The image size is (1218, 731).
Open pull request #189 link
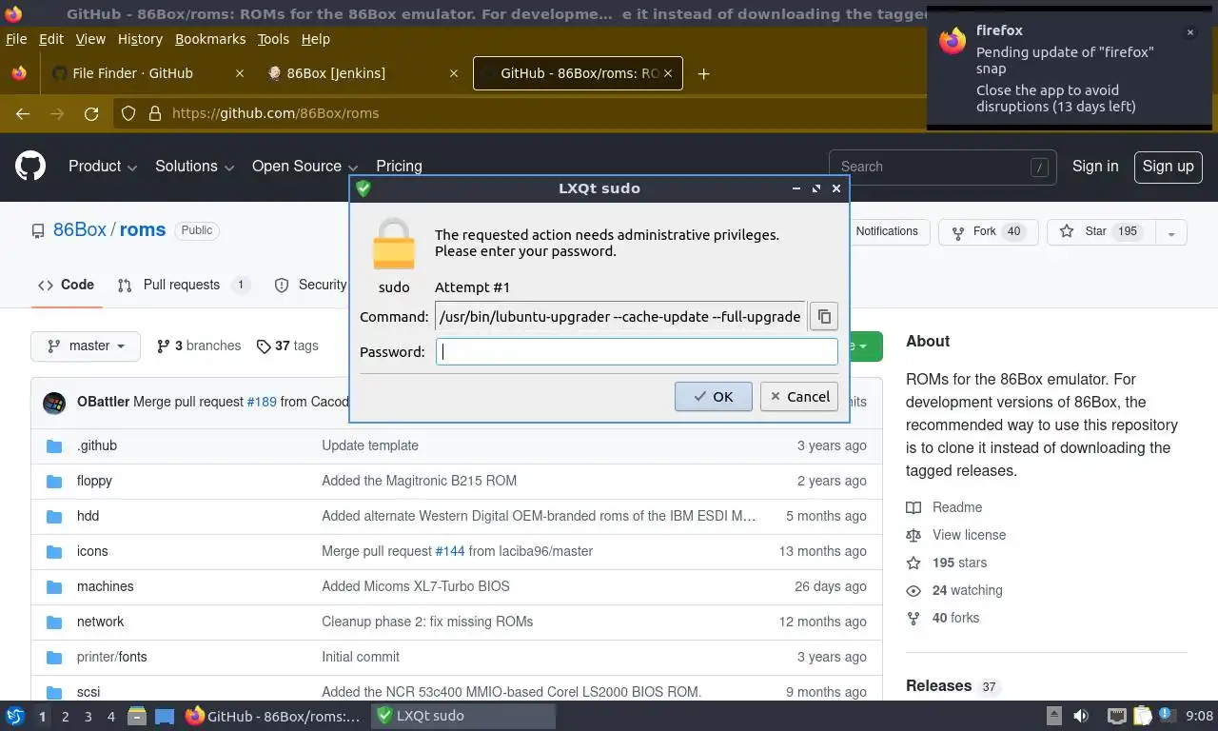tap(262, 402)
